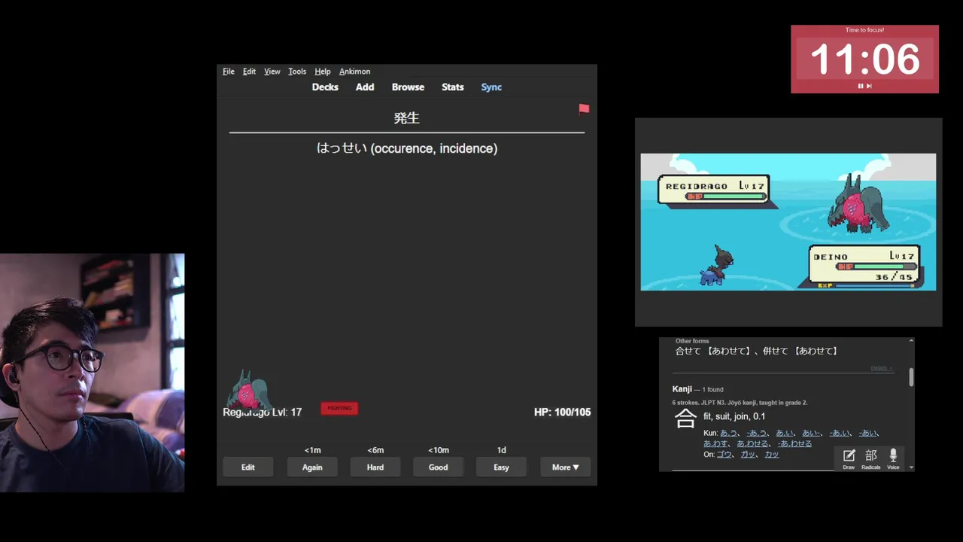
Task: Follow the ガッ on reading link
Action: [x=748, y=454]
